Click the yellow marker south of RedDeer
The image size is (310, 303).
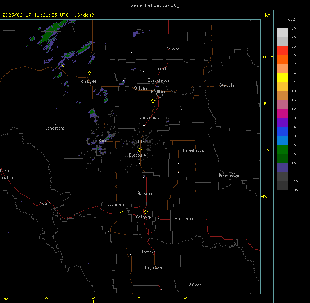tap(153, 101)
